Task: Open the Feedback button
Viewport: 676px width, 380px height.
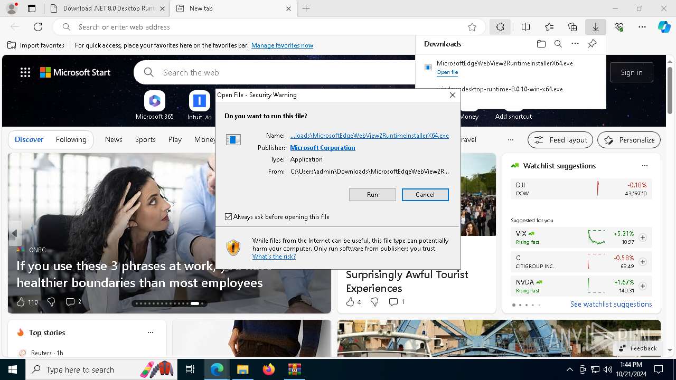Action: (x=638, y=348)
